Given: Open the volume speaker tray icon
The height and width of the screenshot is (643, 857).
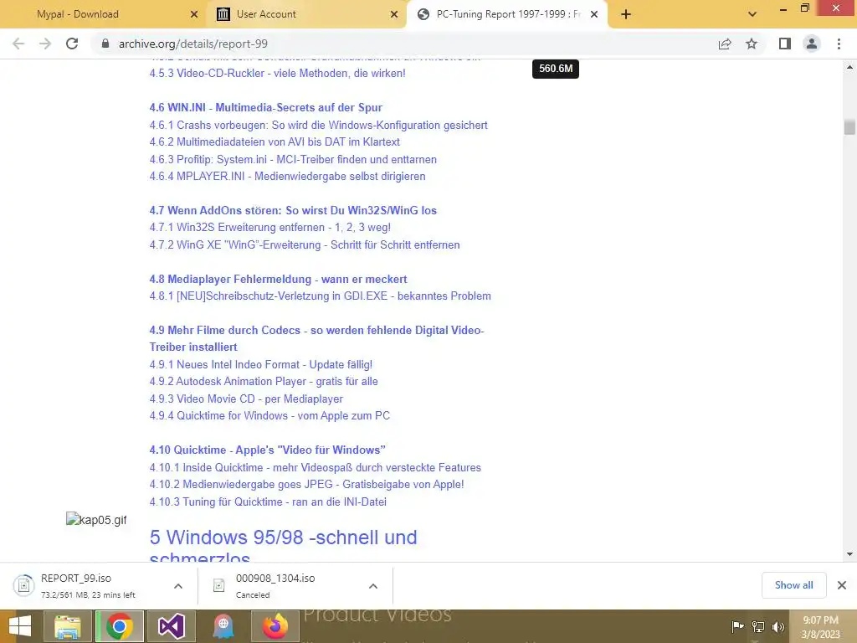Looking at the screenshot, I should click(777, 626).
